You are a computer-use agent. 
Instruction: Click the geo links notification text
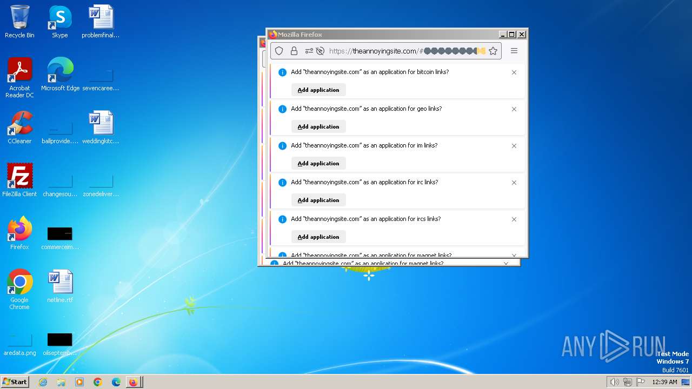click(x=367, y=109)
